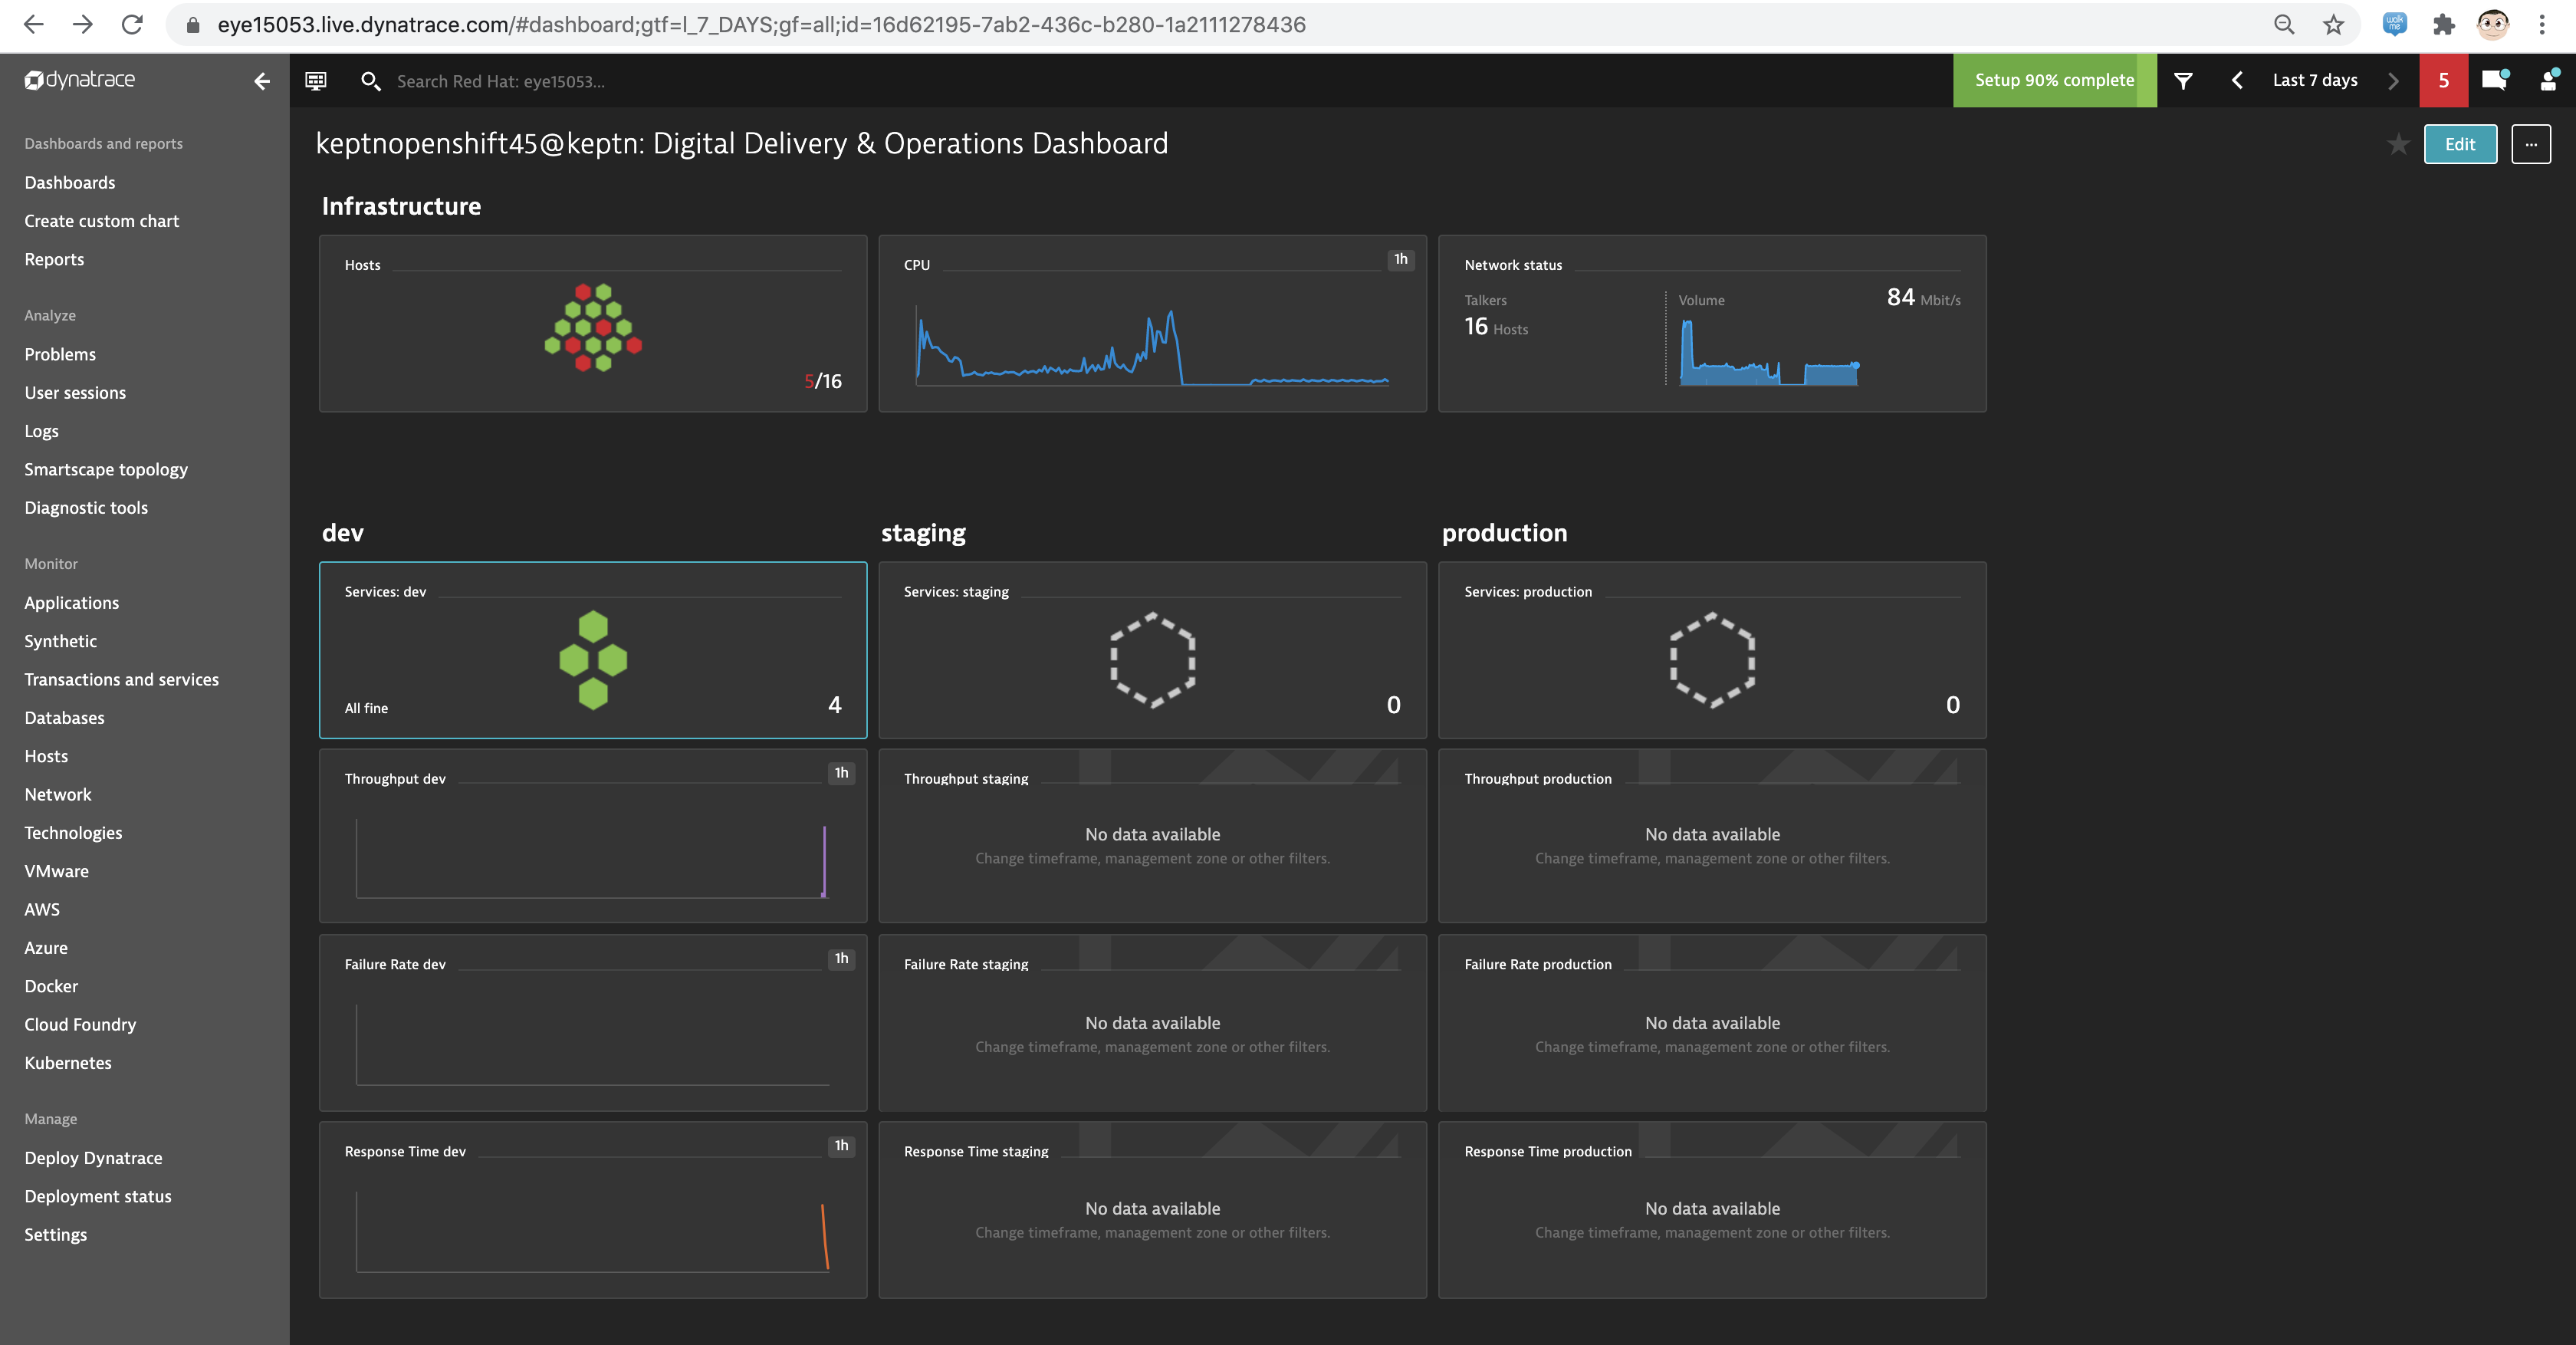Navigate to Kubernetes in sidebar
The width and height of the screenshot is (2576, 1345).
tap(68, 1063)
